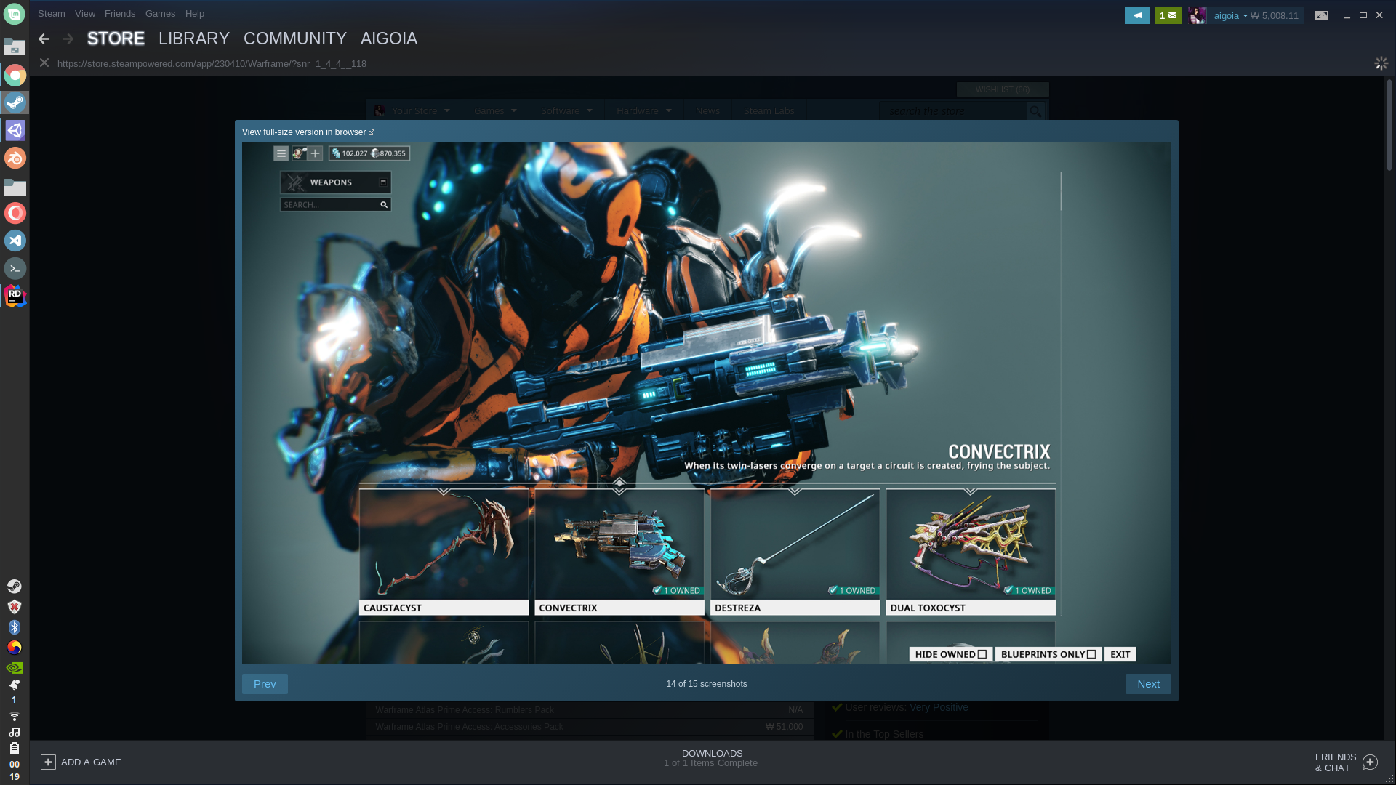The width and height of the screenshot is (1396, 785).
Task: Open the sound music-note tray icon
Action: coord(15,732)
